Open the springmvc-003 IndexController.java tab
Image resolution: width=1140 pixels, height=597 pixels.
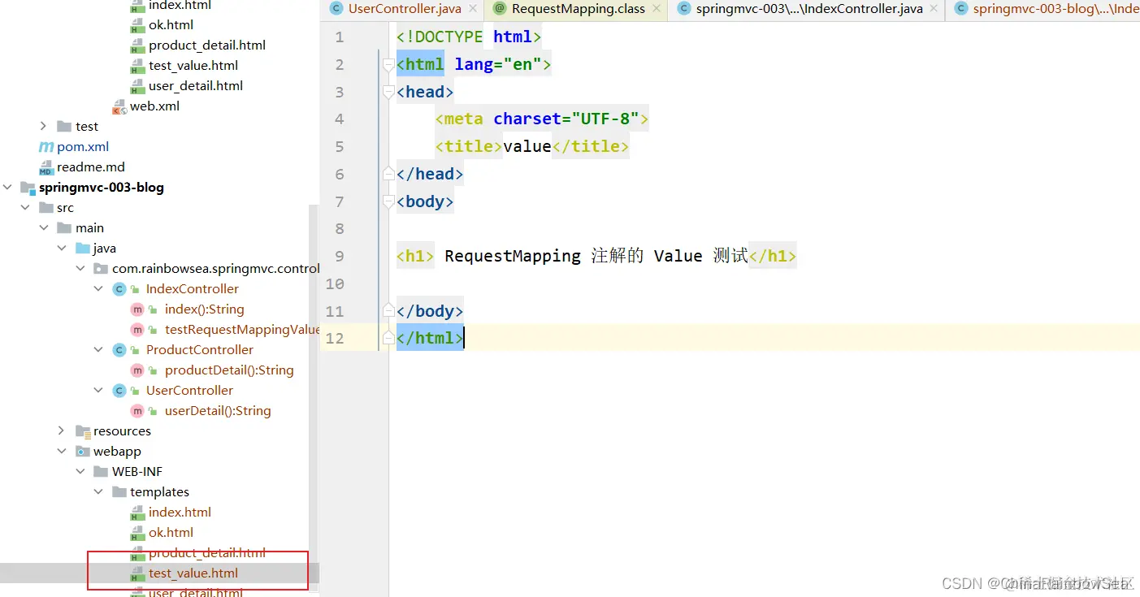click(809, 9)
